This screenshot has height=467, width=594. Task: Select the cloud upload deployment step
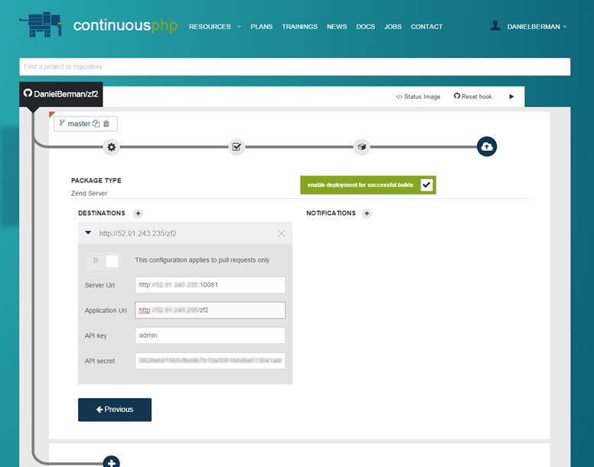[487, 146]
